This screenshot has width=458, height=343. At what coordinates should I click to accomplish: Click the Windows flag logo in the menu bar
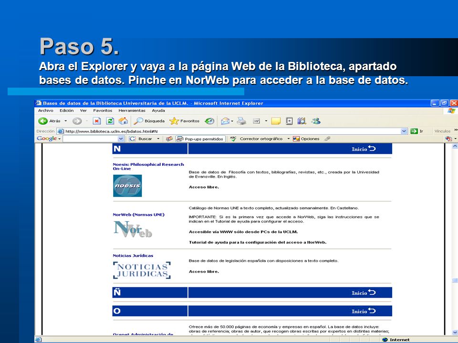point(451,111)
